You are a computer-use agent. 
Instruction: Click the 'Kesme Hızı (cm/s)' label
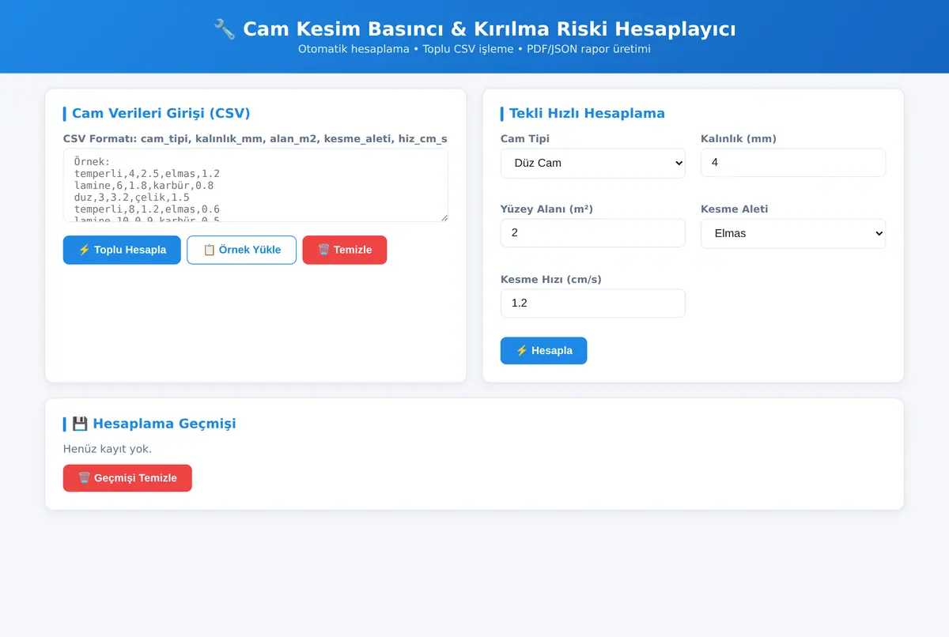(x=551, y=280)
